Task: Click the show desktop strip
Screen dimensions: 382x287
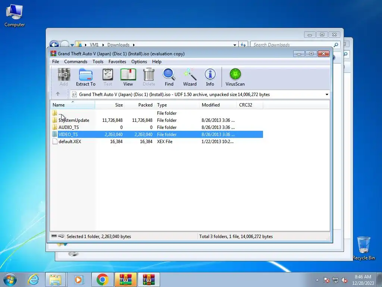Action: pos(379,280)
